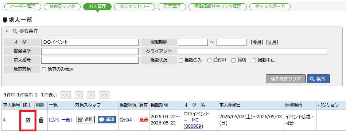Open the order number 000009 link
346x139 pixels.
pyautogui.click(x=193, y=126)
